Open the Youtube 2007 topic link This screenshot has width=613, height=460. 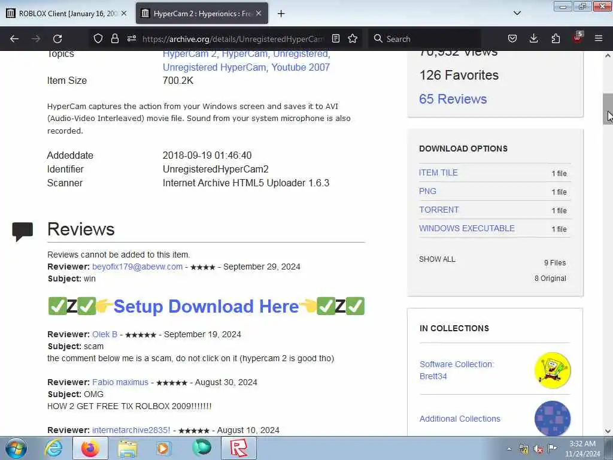click(x=301, y=67)
